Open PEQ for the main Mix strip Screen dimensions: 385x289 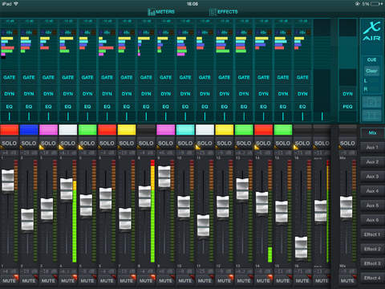(347, 107)
